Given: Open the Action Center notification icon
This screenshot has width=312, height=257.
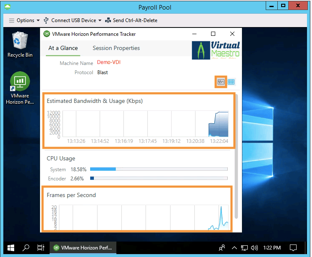Looking at the screenshot, I should tap(293, 247).
